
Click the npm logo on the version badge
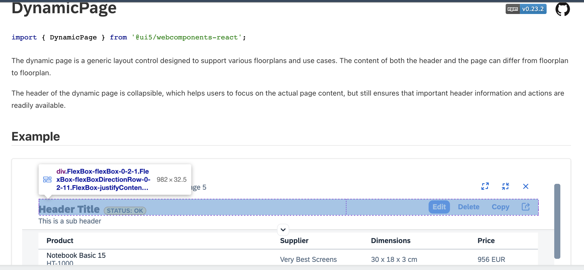(x=513, y=9)
